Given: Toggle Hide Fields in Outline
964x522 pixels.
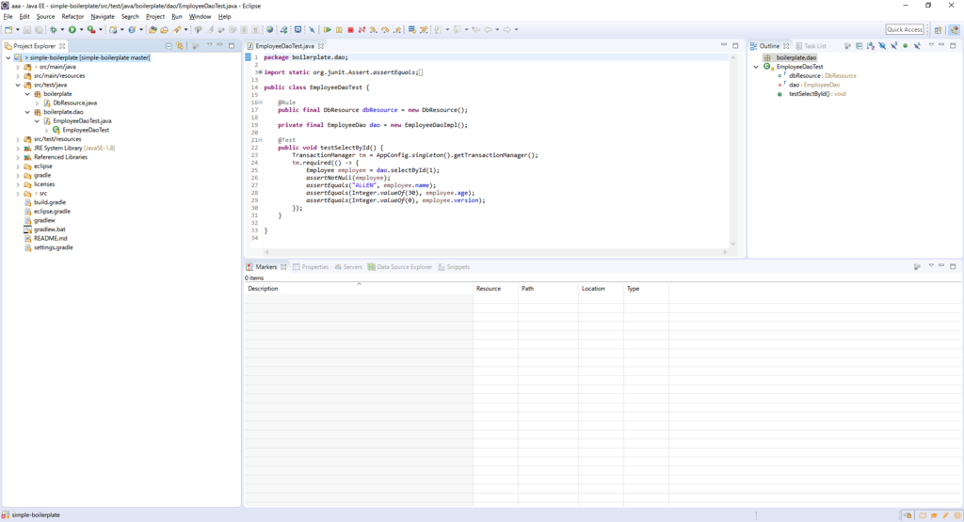Looking at the screenshot, I should [882, 45].
